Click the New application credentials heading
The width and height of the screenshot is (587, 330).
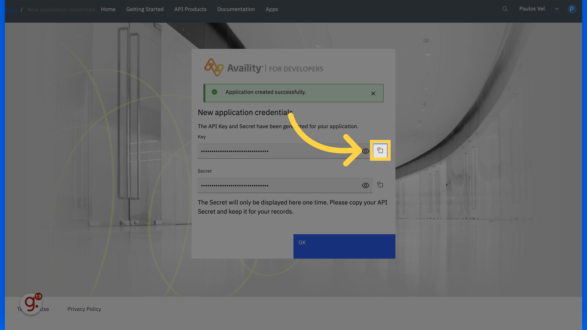(245, 112)
